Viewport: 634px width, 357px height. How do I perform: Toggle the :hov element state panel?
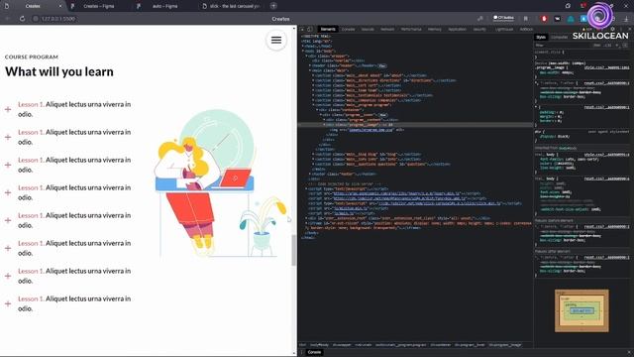pos(596,46)
